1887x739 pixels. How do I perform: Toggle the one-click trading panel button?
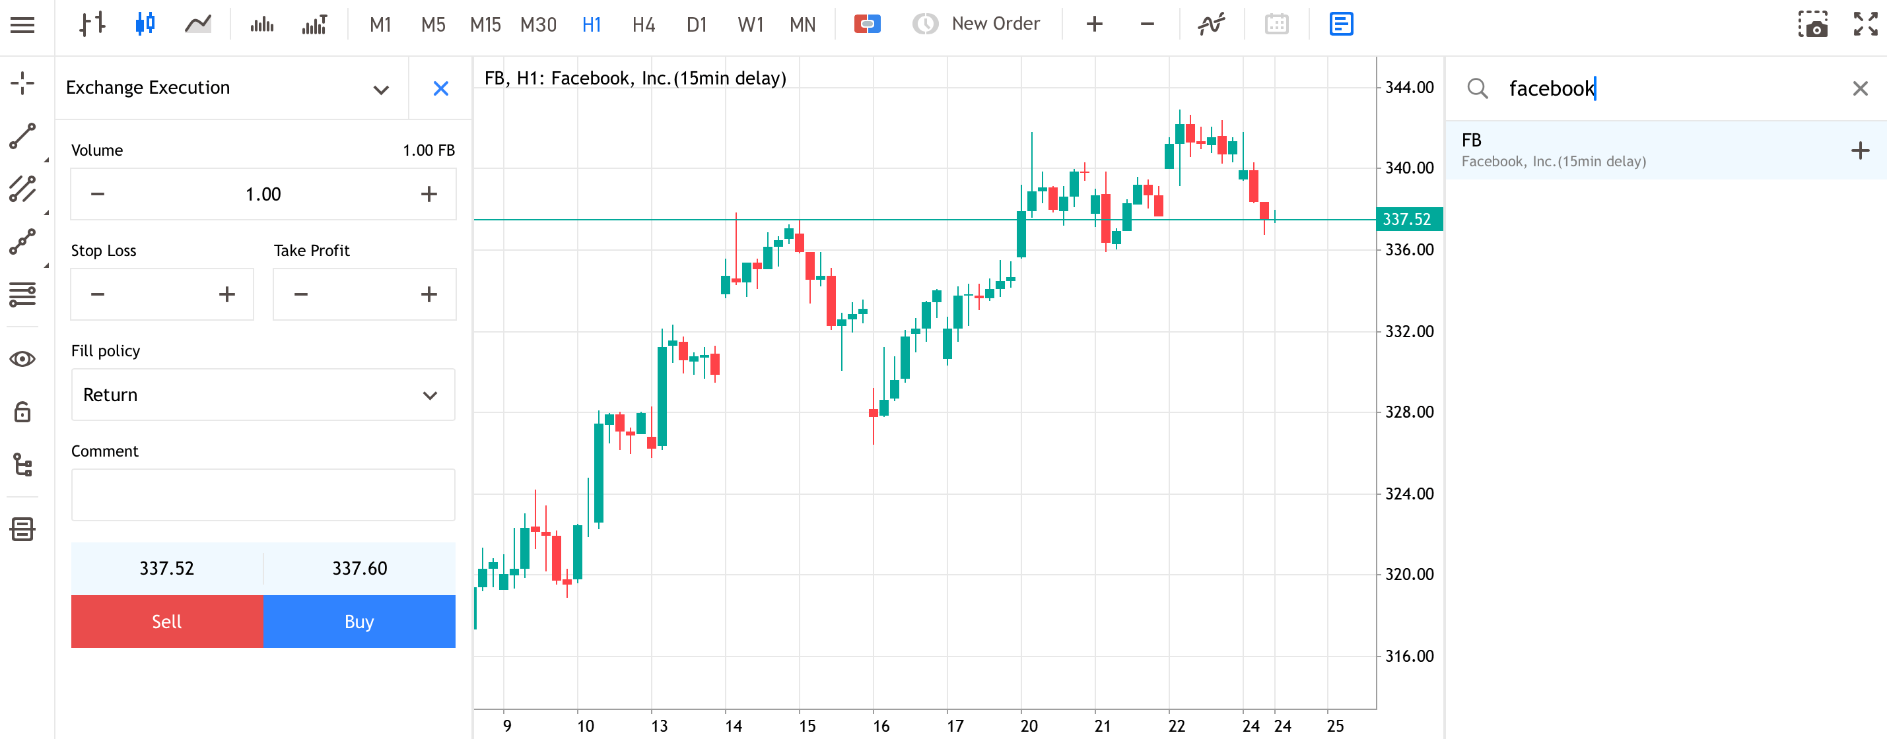coord(867,24)
